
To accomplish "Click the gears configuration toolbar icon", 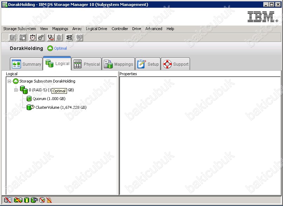I will click(x=41, y=37).
